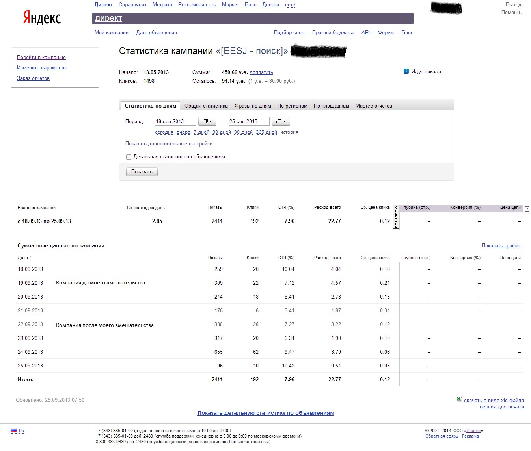Screen dimensions: 531x451
Task: Expand Показать дополнительные настройки
Action: click(x=169, y=144)
